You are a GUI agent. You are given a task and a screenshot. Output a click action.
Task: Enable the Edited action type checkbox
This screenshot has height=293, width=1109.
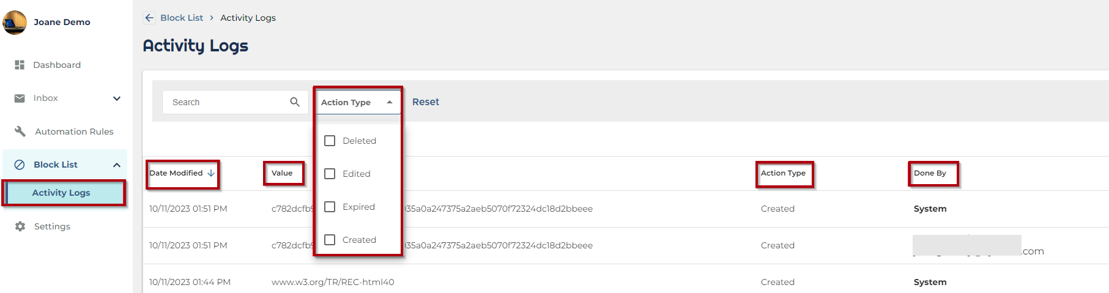point(330,174)
